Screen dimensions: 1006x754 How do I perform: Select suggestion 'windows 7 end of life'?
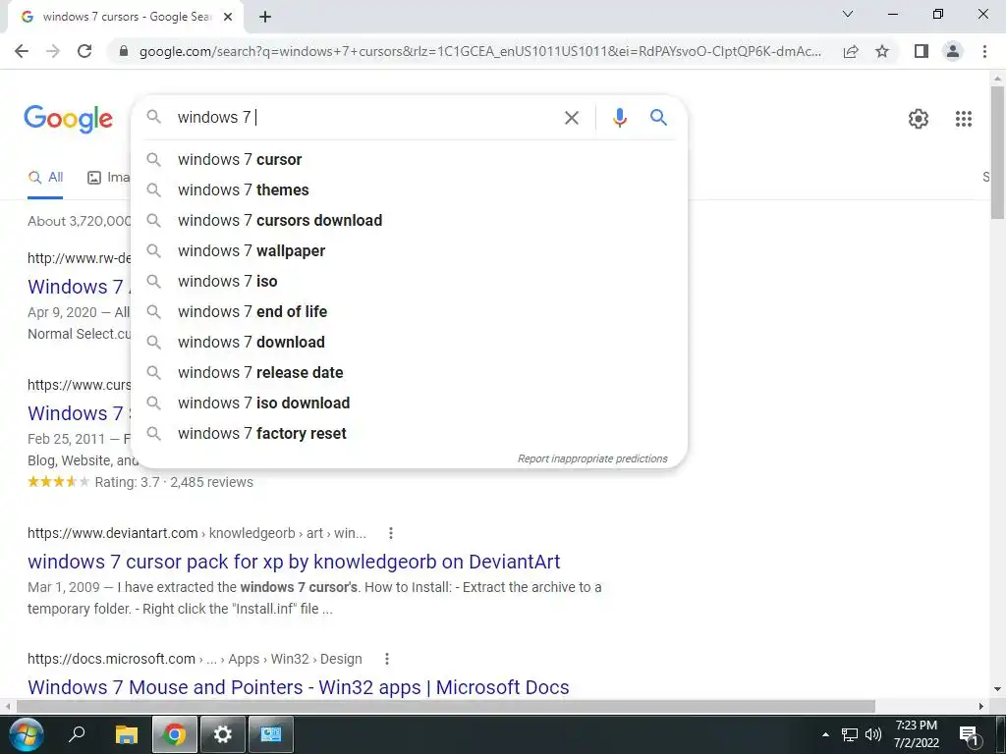point(409,311)
